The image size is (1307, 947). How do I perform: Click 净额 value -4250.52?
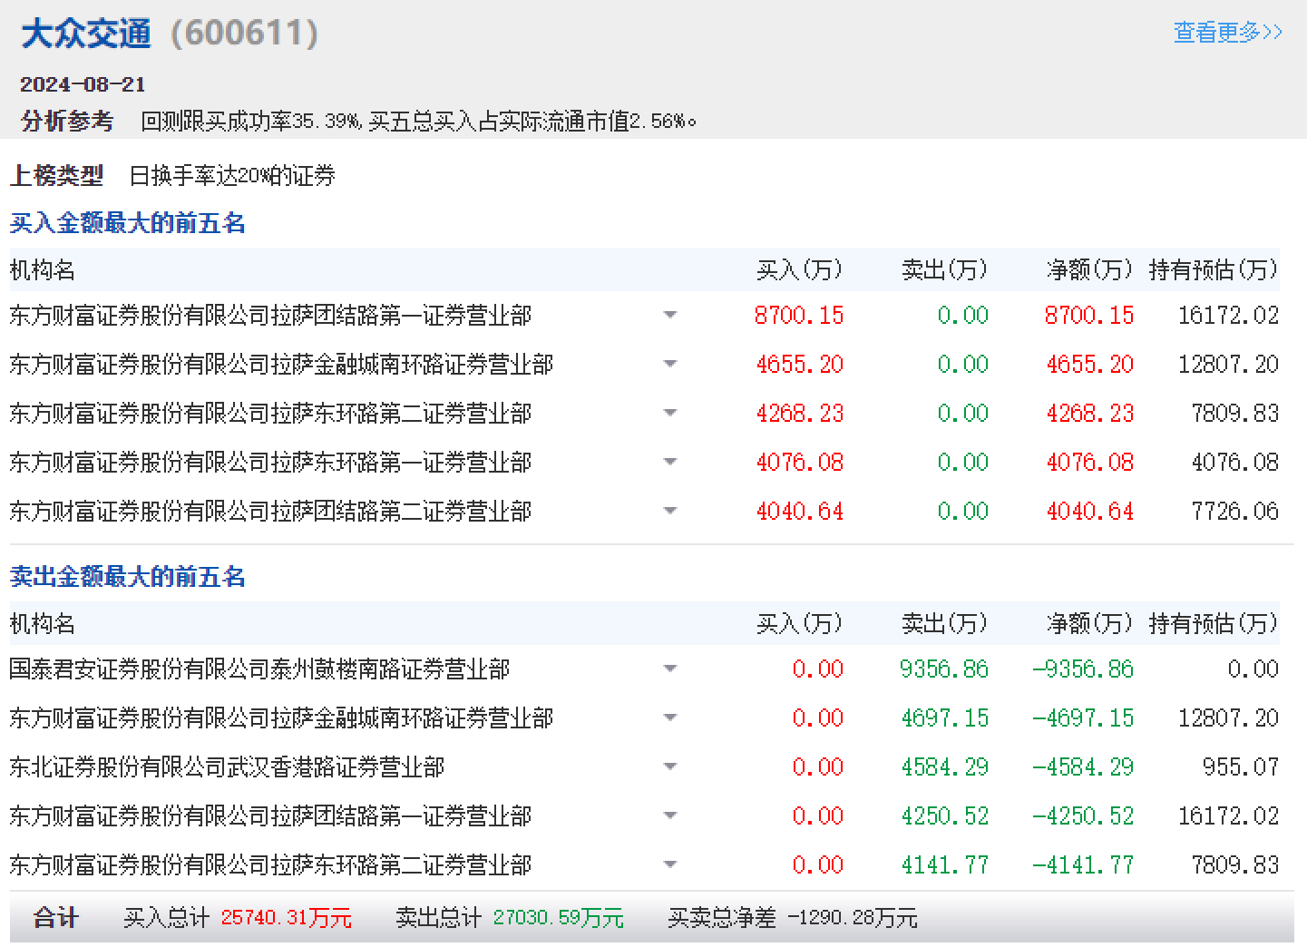click(1083, 816)
